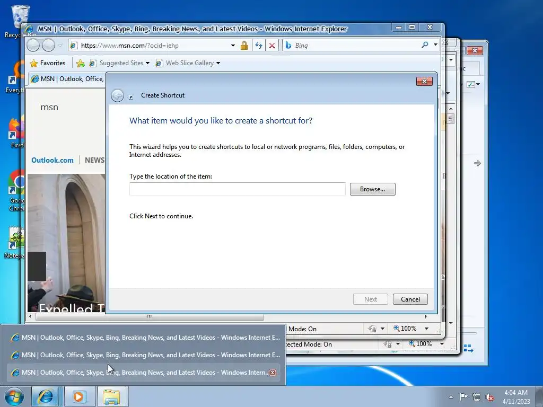Click the vertical scrollbar up arrow
The width and height of the screenshot is (543, 407).
point(451,109)
